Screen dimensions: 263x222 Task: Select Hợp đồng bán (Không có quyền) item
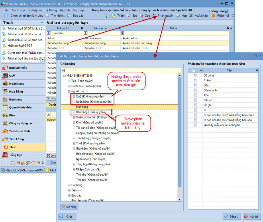96,154
